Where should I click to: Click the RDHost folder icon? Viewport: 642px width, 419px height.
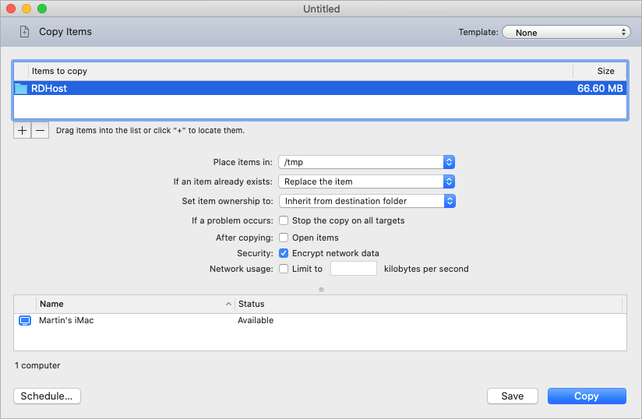[x=21, y=89]
